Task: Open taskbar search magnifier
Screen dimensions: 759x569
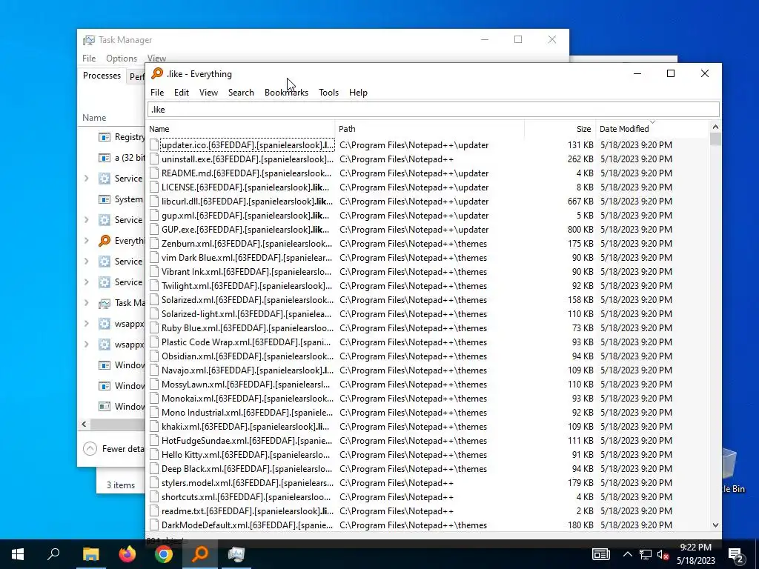Action: [x=53, y=554]
